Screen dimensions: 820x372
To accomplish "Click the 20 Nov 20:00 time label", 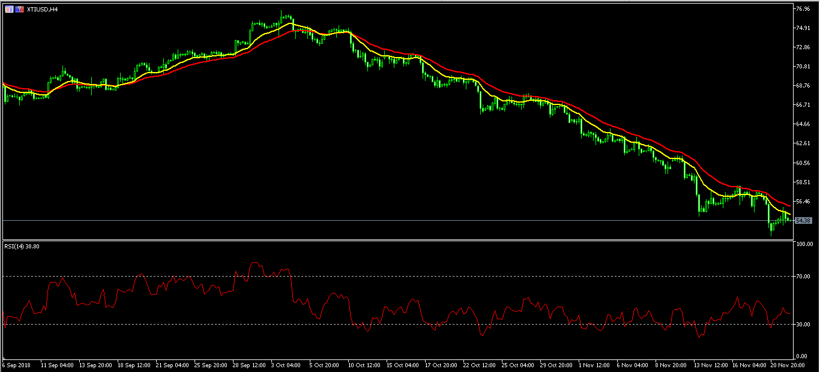I will coord(786,365).
